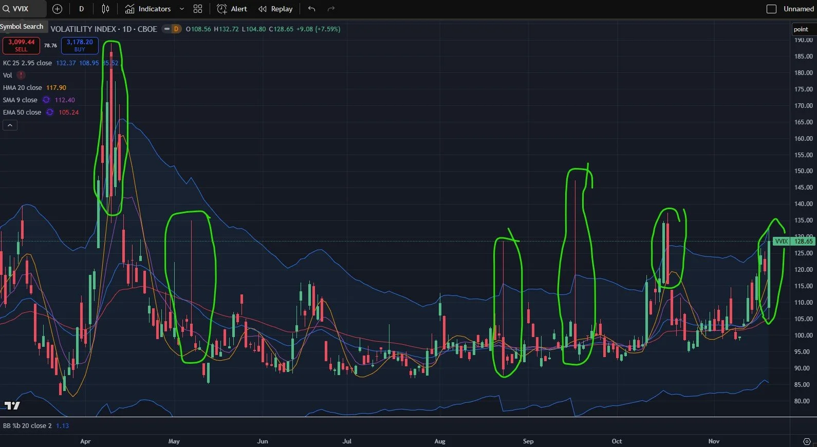Image resolution: width=817 pixels, height=447 pixels.
Task: Open the layout grid selector icon
Action: coord(198,9)
